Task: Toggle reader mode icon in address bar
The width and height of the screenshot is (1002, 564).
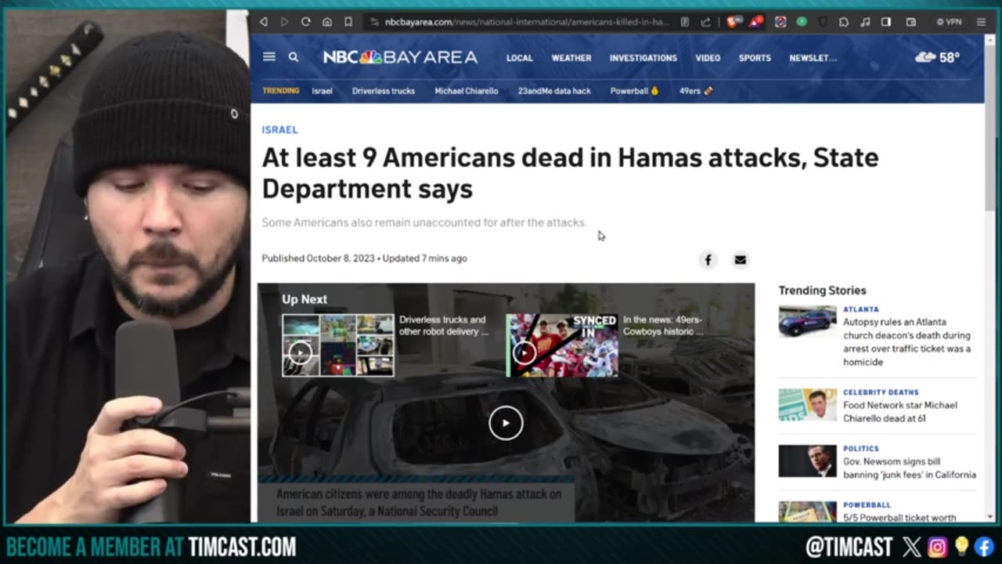Action: tap(685, 22)
